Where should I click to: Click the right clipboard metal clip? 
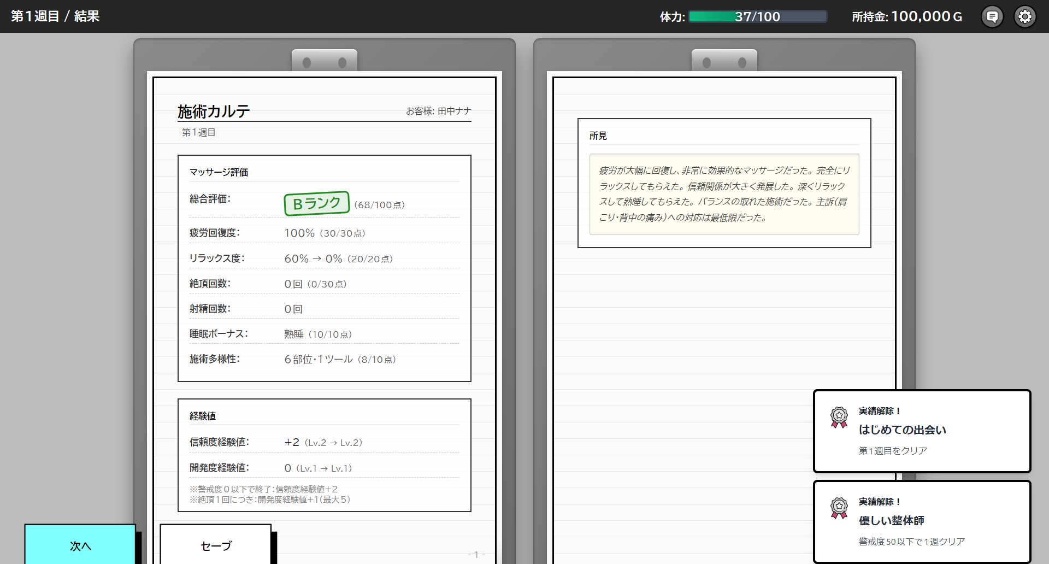click(x=724, y=61)
